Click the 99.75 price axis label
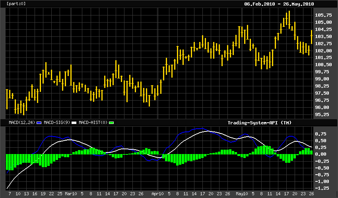 click(322, 72)
